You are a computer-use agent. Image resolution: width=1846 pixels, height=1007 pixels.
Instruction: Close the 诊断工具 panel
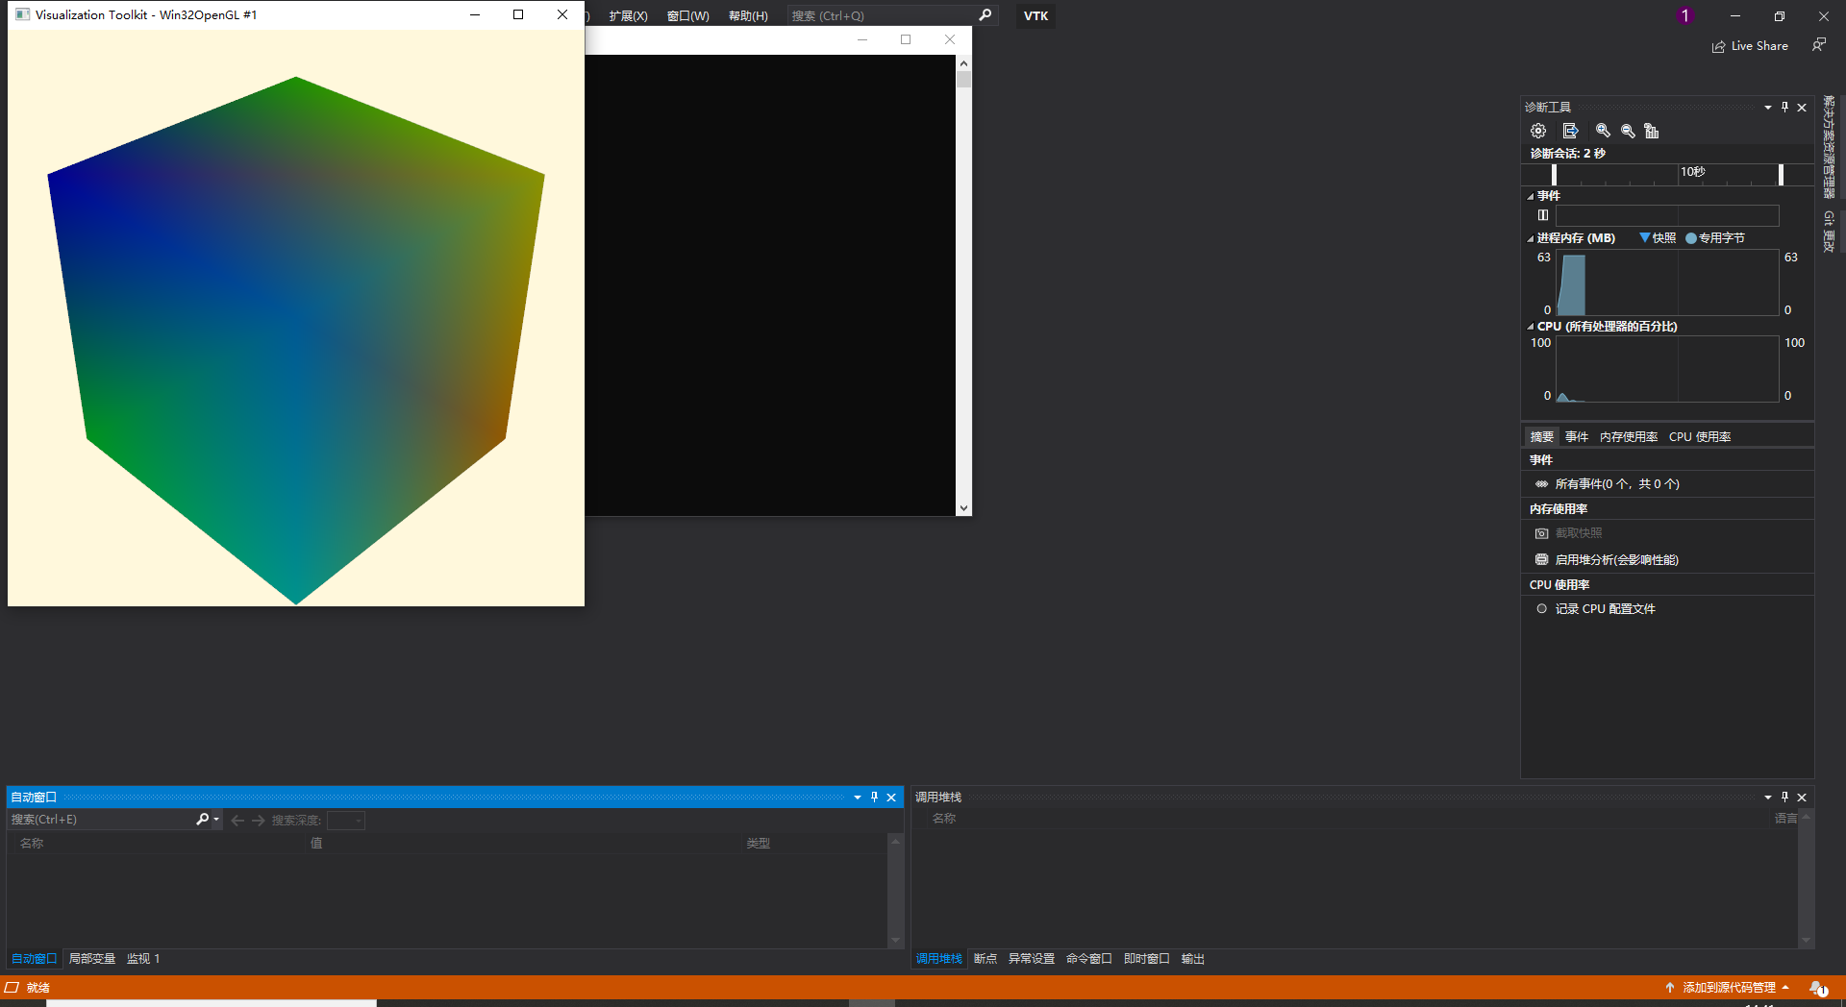(1803, 107)
